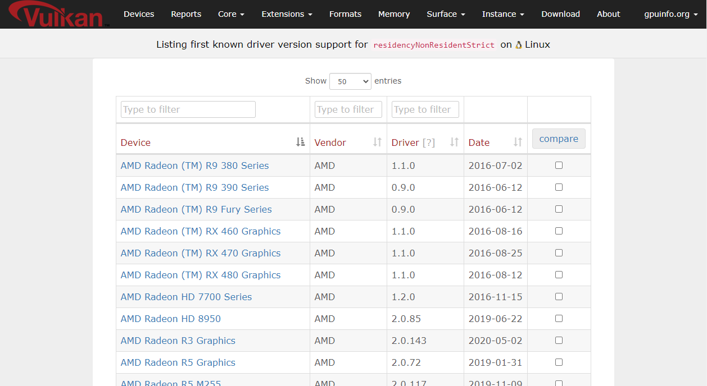
Task: Expand the Extensions menu dropdown
Action: click(287, 14)
